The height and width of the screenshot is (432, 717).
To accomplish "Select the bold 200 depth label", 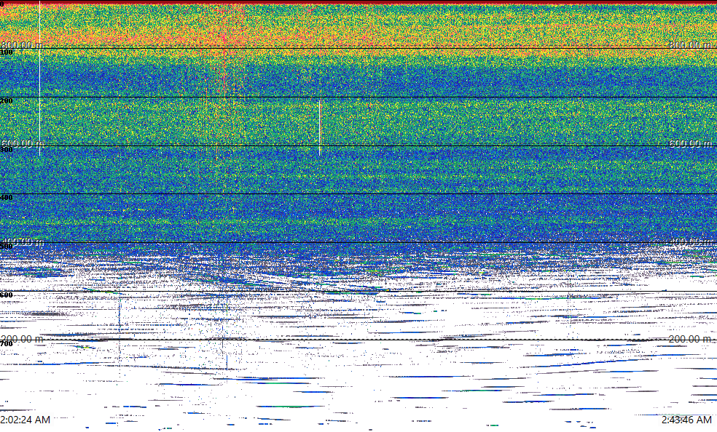I will pos(7,101).
